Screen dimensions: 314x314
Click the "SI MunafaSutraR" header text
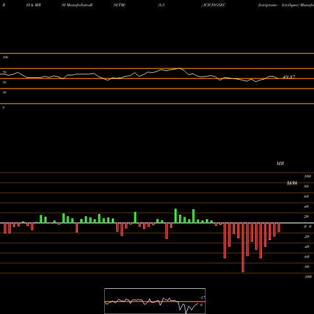[77, 5]
